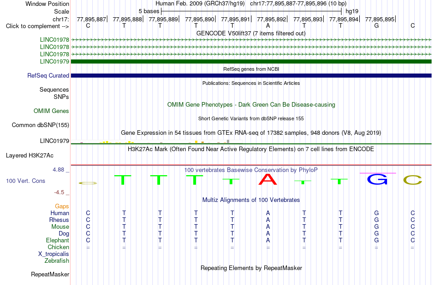Click base A in the Elephant alignment row
432x285 pixels.
pos(268,240)
